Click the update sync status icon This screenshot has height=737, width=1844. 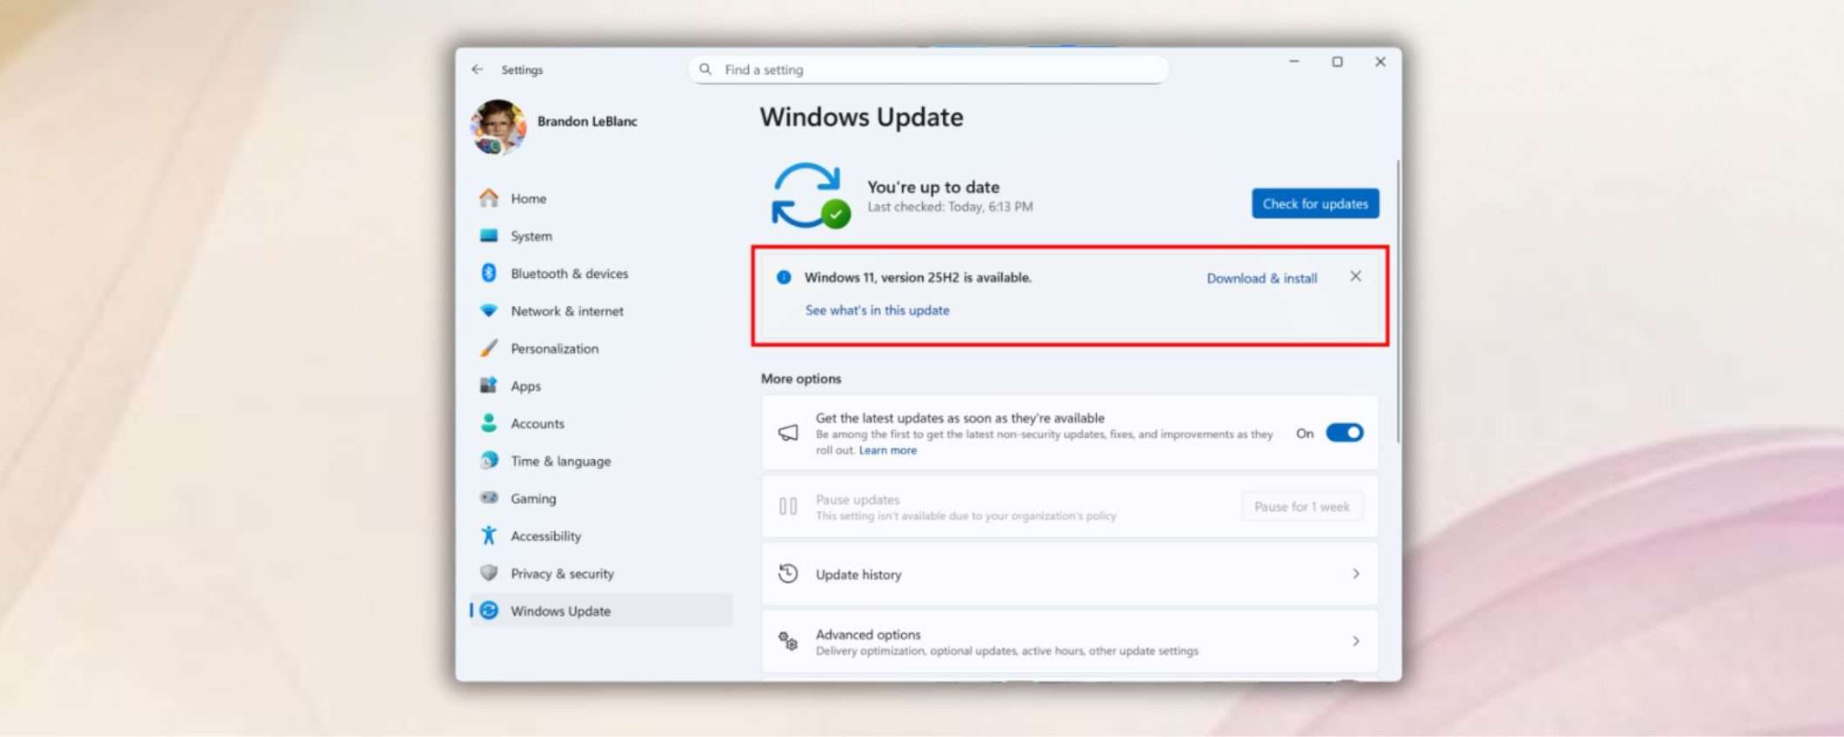click(x=810, y=196)
